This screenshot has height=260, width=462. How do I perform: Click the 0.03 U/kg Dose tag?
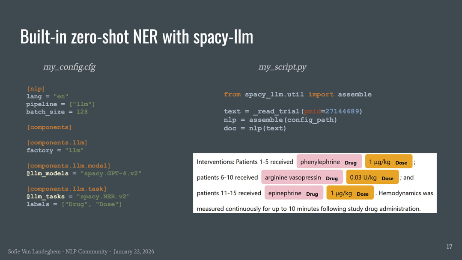(372, 177)
